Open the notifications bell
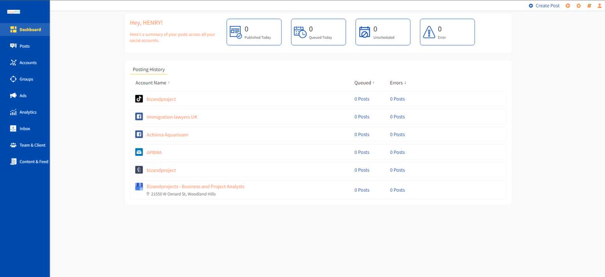605x277 pixels. (589, 6)
